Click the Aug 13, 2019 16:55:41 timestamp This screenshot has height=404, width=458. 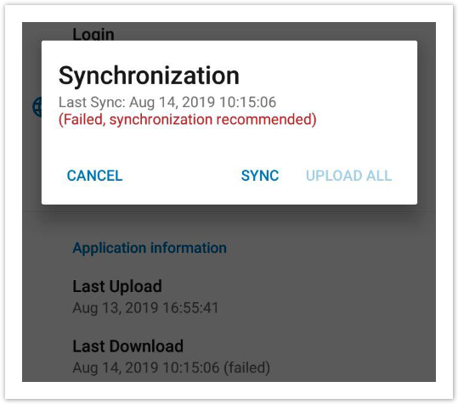(145, 308)
